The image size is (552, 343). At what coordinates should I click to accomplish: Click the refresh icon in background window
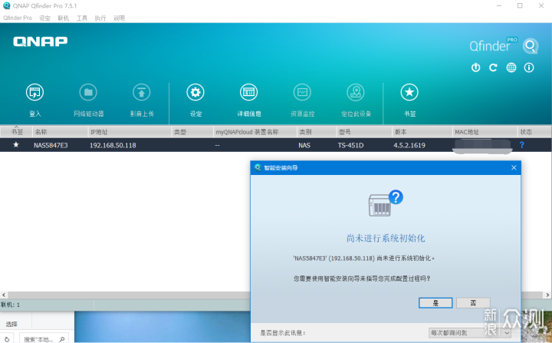pos(7,339)
